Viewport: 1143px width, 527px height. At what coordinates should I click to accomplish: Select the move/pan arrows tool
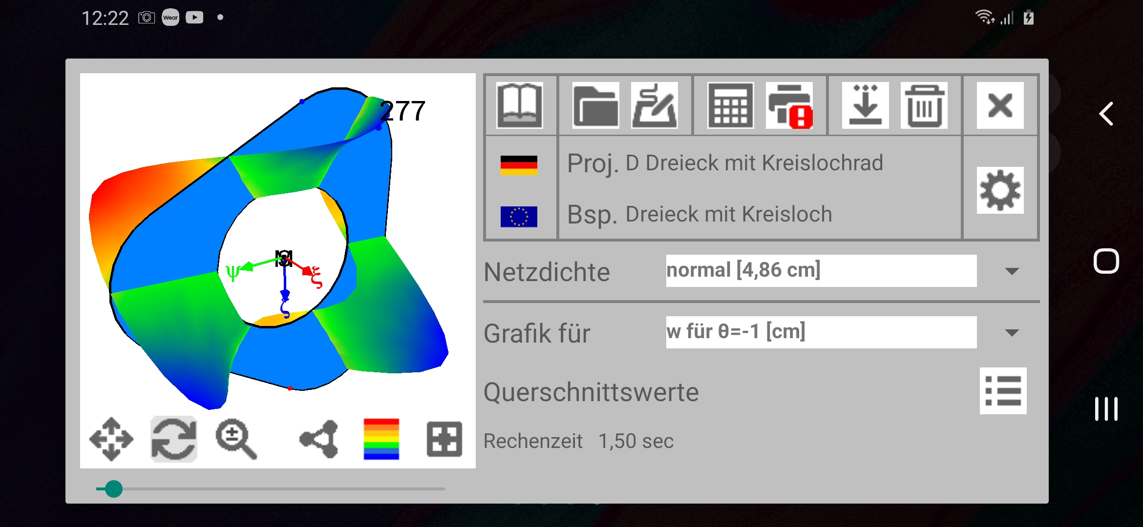(111, 439)
